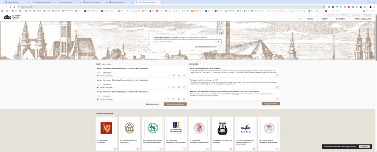This screenshot has width=377, height=152.
Task: Open the RETROGAMING bookmarks folder
Action: (68, 11)
